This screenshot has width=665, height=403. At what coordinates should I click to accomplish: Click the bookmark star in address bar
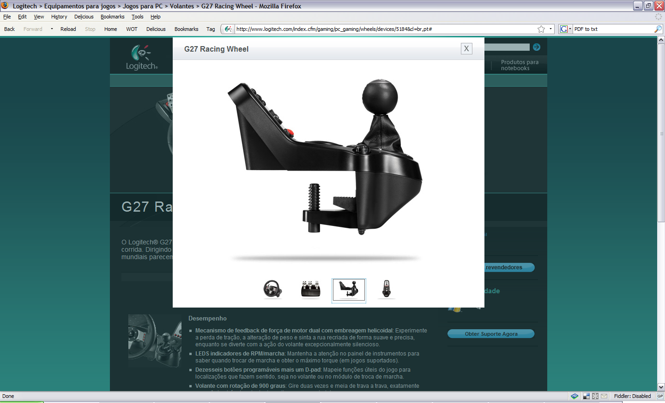541,29
